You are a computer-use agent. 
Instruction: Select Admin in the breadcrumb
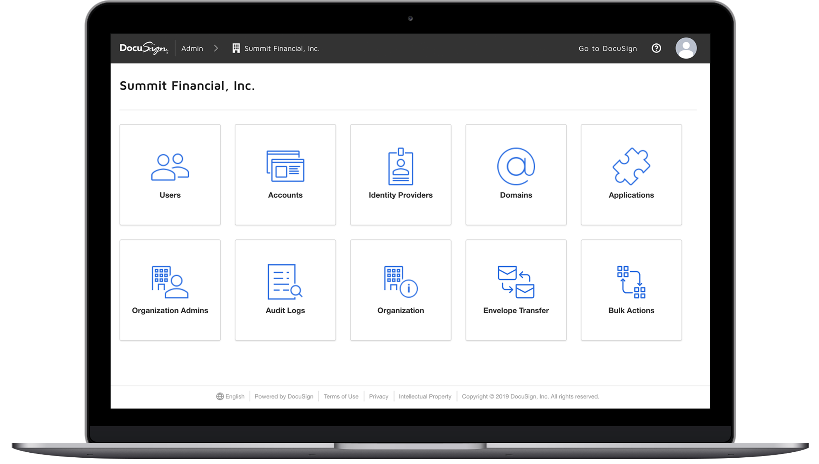click(x=192, y=48)
